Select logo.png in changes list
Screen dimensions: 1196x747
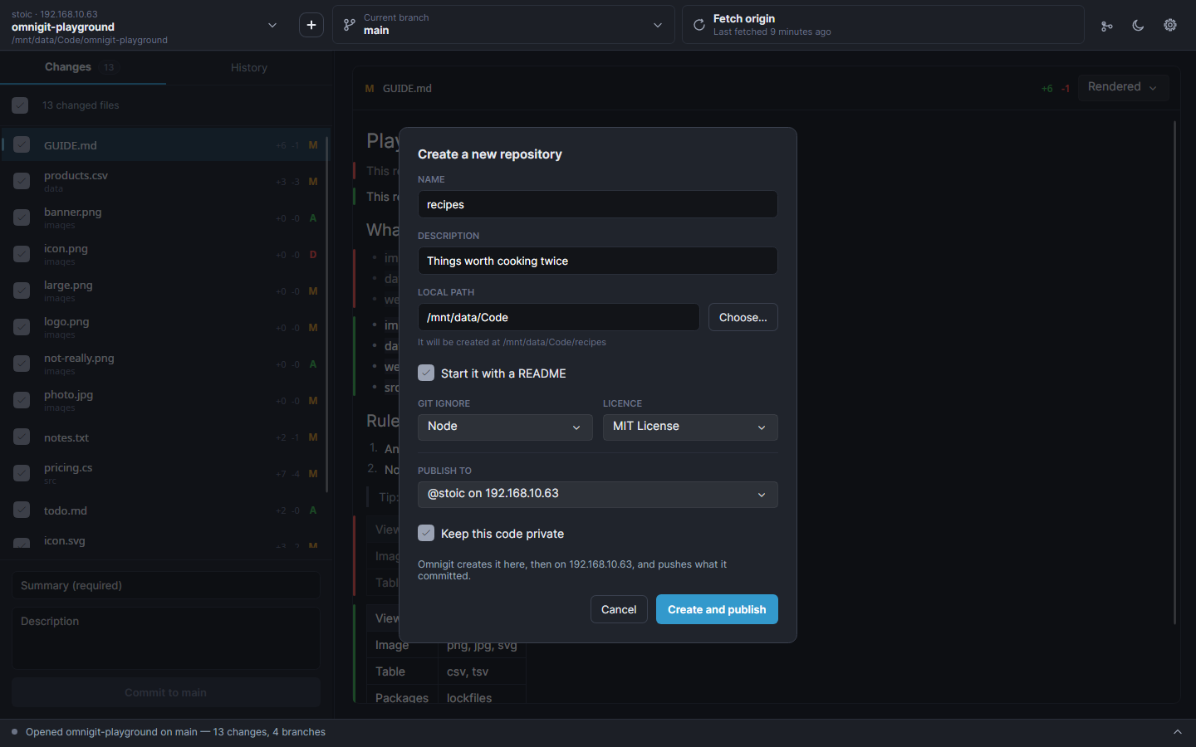point(166,327)
